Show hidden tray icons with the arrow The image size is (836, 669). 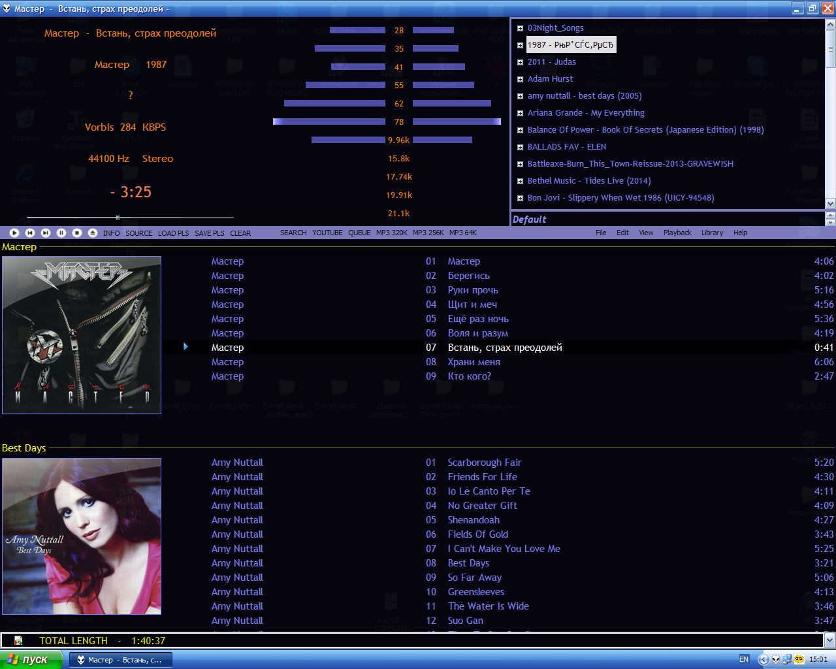[x=764, y=659]
